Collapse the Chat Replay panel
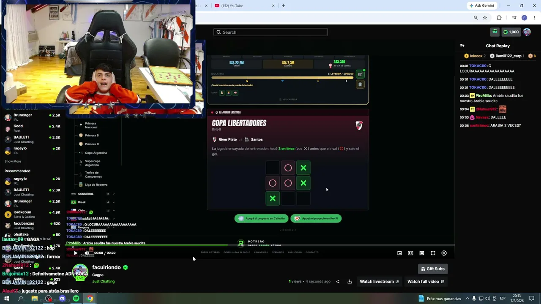Image resolution: width=541 pixels, height=304 pixels. 462,46
